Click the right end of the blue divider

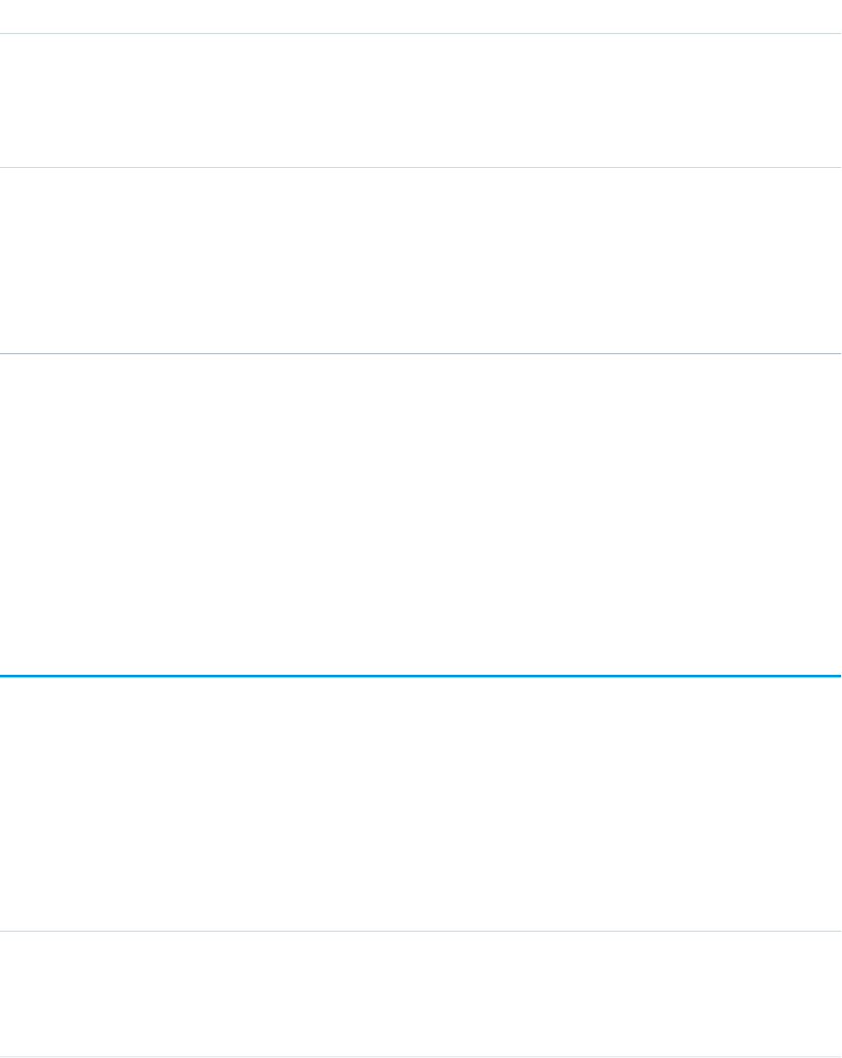point(838,676)
